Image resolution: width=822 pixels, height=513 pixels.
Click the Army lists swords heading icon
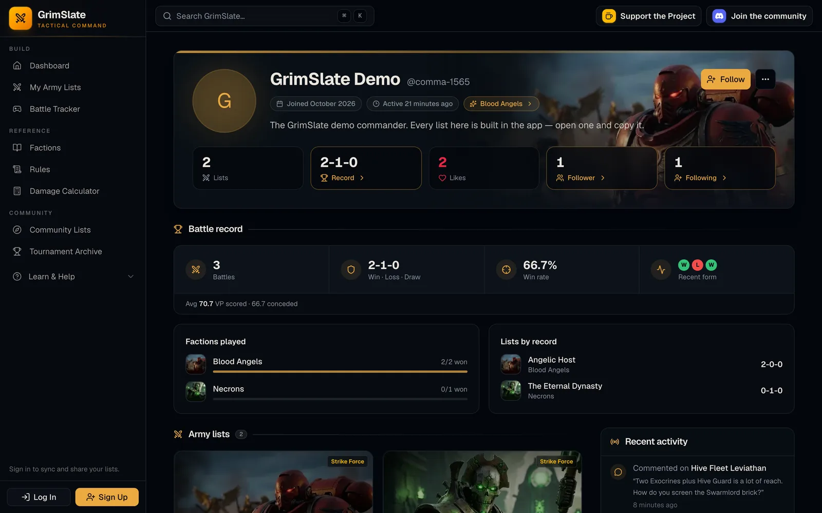click(x=178, y=435)
